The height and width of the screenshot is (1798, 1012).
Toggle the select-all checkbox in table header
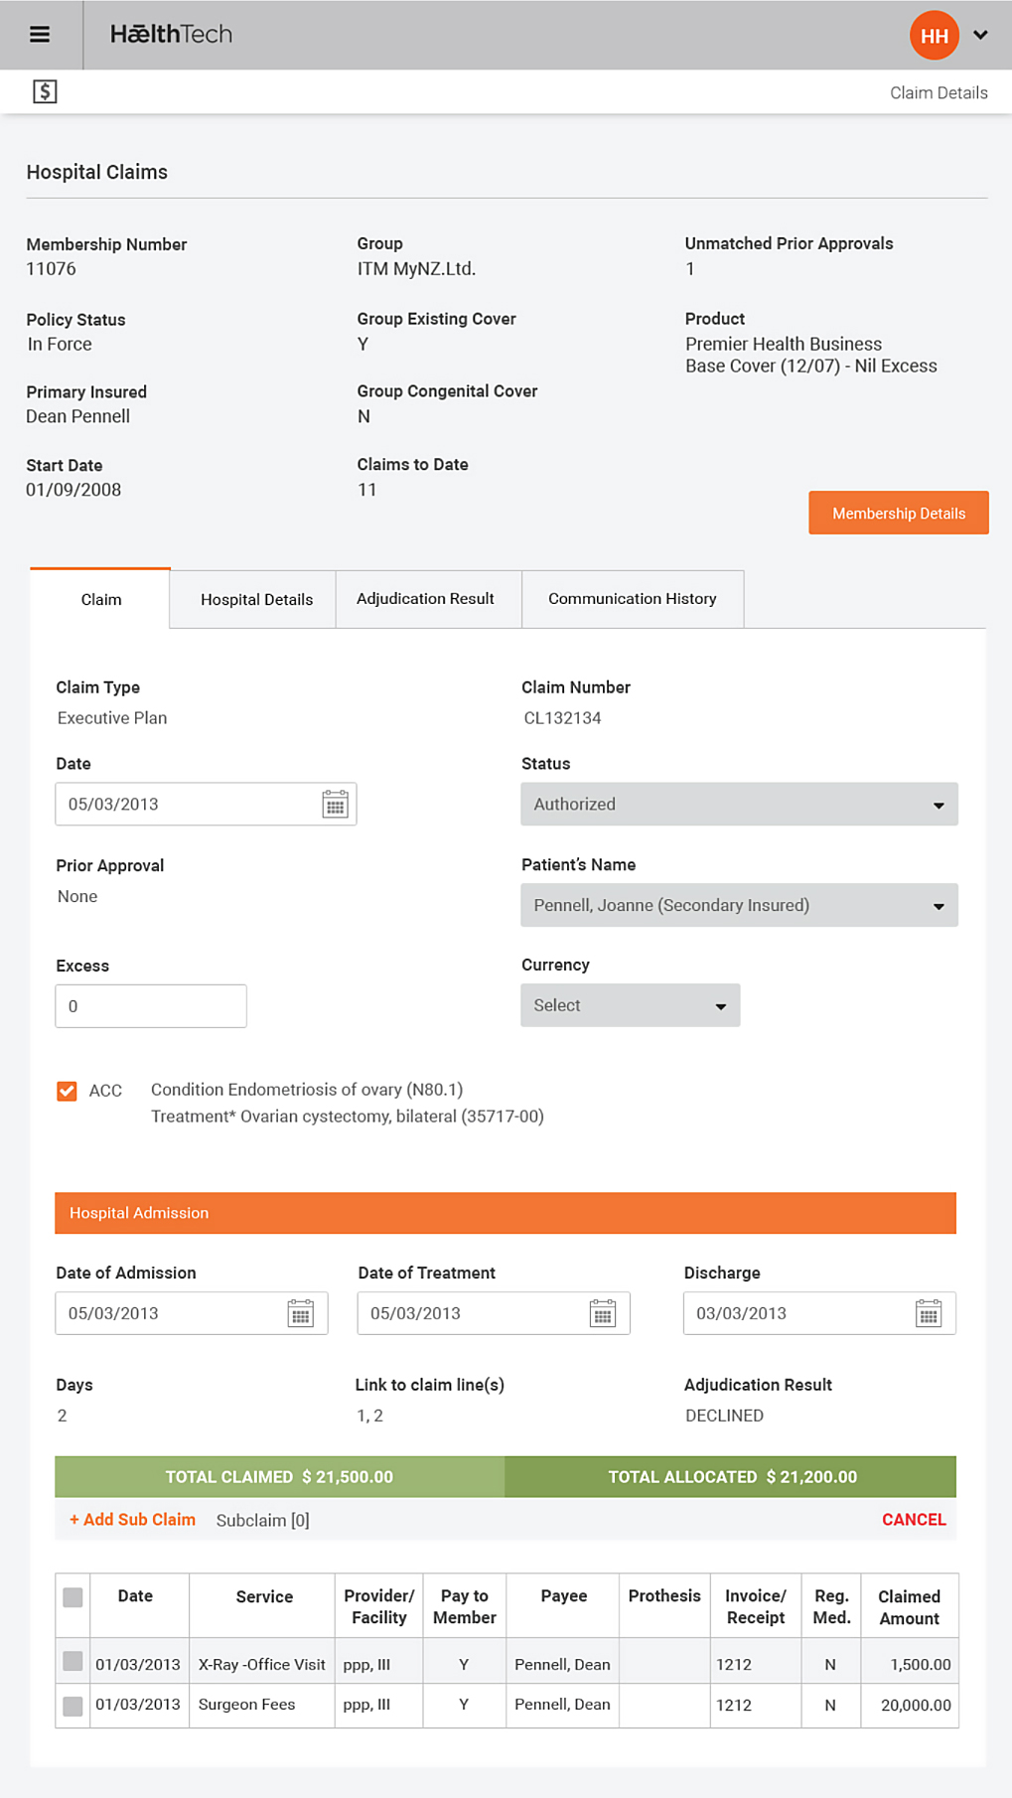pyautogui.click(x=72, y=1597)
